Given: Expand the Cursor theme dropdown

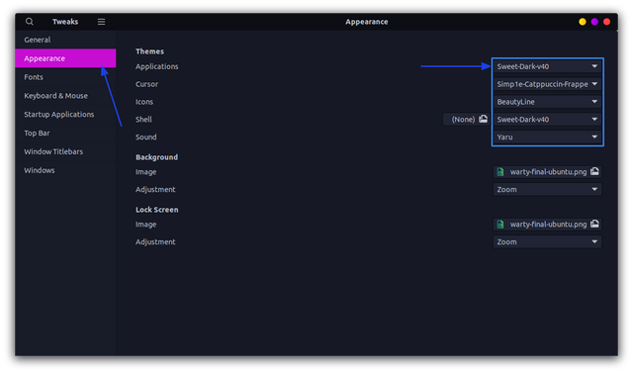Looking at the screenshot, I should tap(547, 84).
